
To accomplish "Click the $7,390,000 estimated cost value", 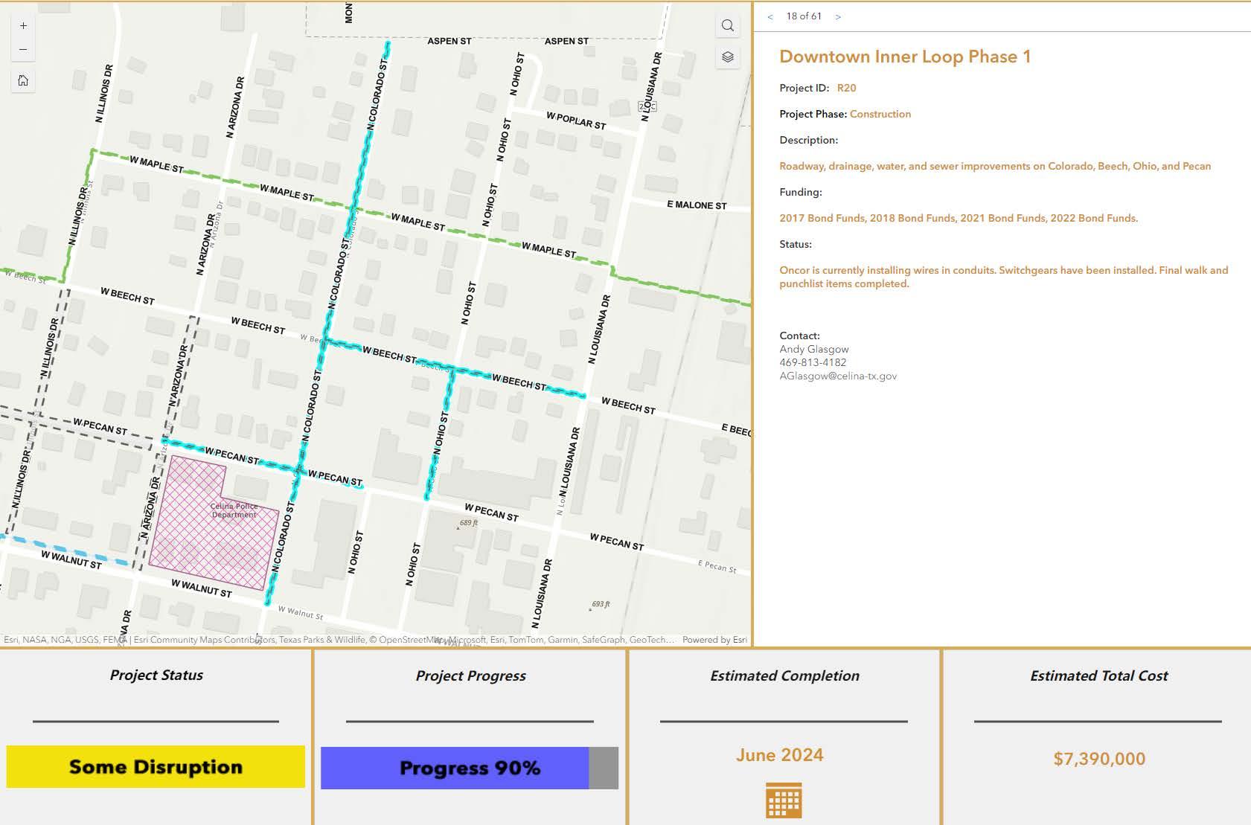I will pyautogui.click(x=1099, y=759).
